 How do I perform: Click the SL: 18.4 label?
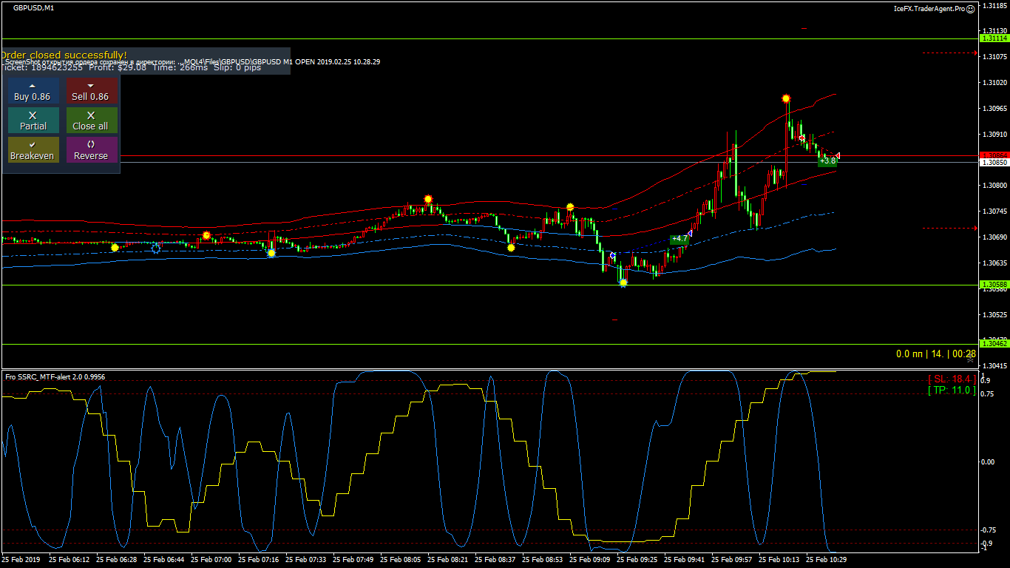pyautogui.click(x=952, y=379)
